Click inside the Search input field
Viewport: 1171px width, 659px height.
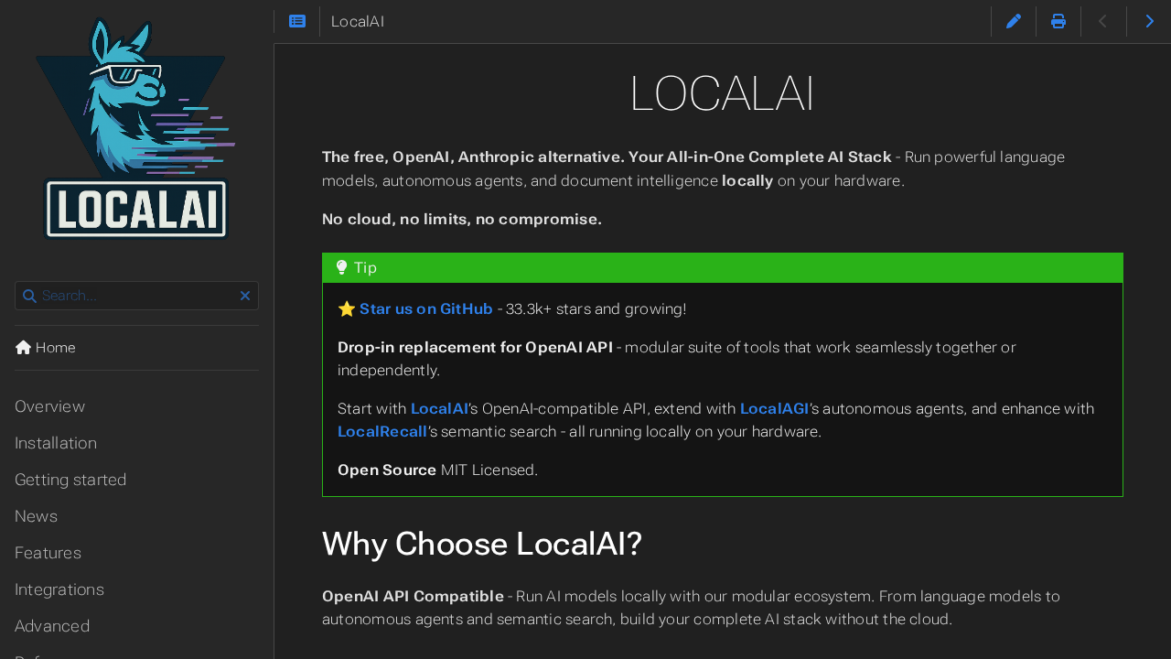[x=137, y=296]
